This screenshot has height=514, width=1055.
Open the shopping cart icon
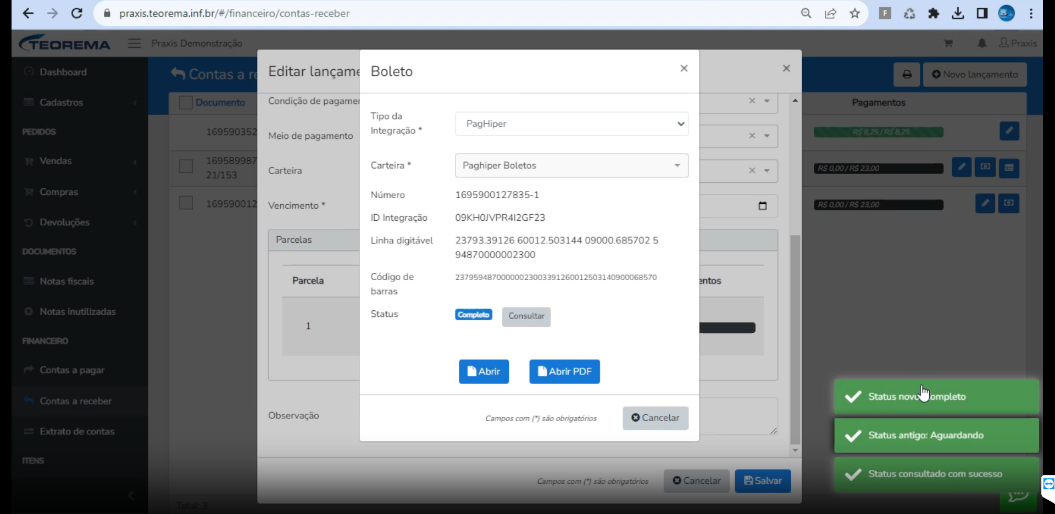(948, 43)
